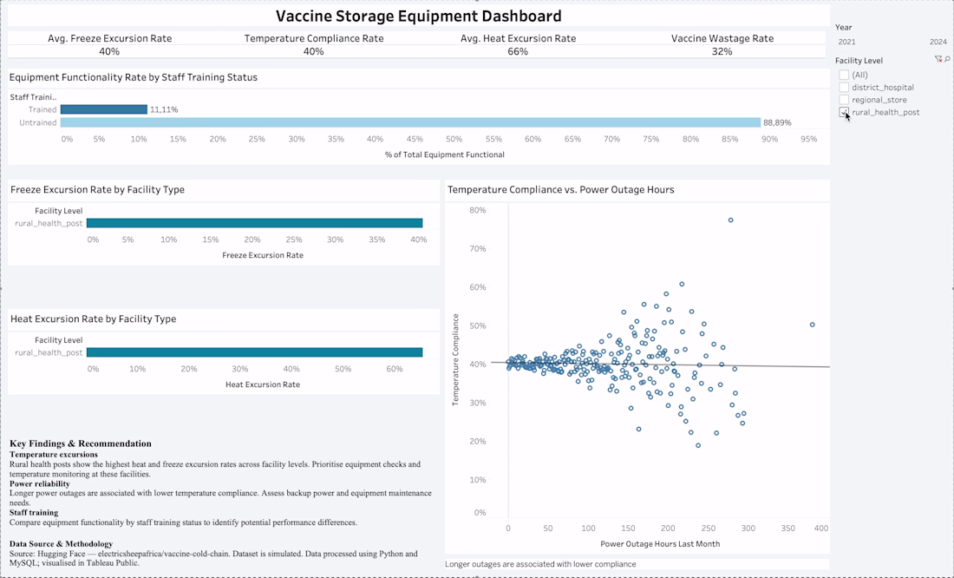Viewport: 954px width, 578px height.
Task: Click the Facility Level filter title
Action: point(859,60)
